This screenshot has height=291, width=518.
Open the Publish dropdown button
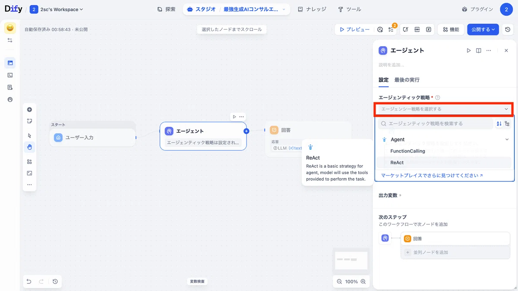tap(483, 29)
